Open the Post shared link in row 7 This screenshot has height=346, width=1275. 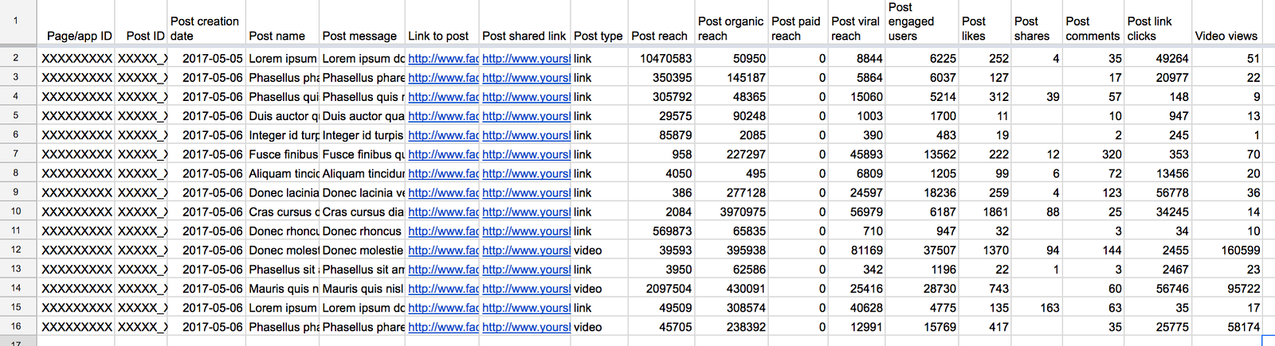[526, 154]
